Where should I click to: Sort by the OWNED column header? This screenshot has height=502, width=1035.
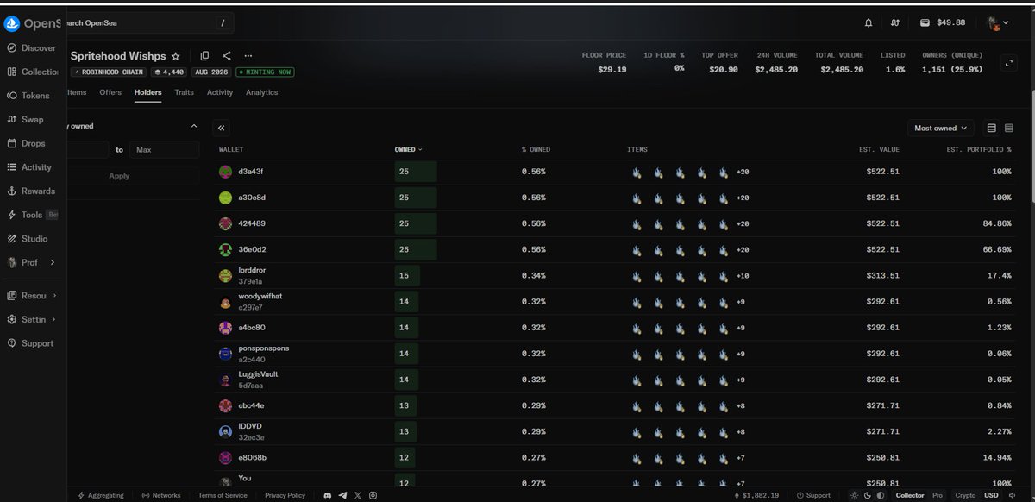[408, 149]
